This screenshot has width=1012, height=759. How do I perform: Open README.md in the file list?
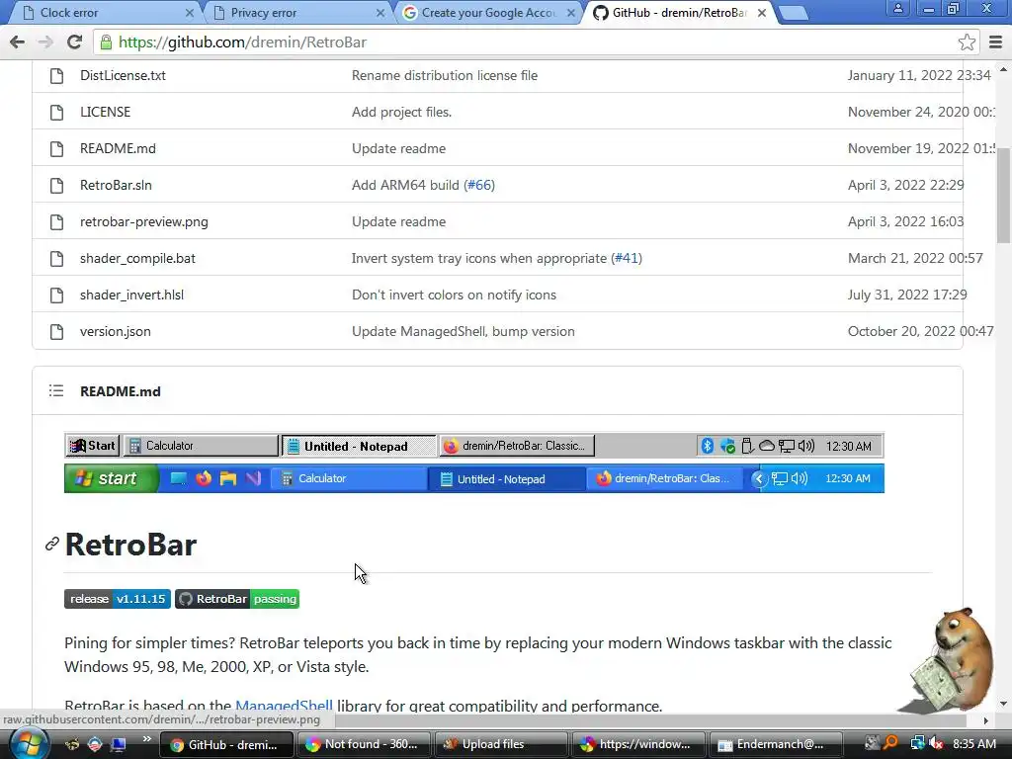(118, 148)
